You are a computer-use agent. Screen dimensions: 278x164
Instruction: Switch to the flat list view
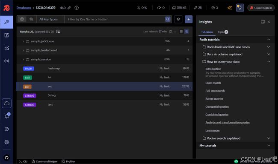pos(181,32)
